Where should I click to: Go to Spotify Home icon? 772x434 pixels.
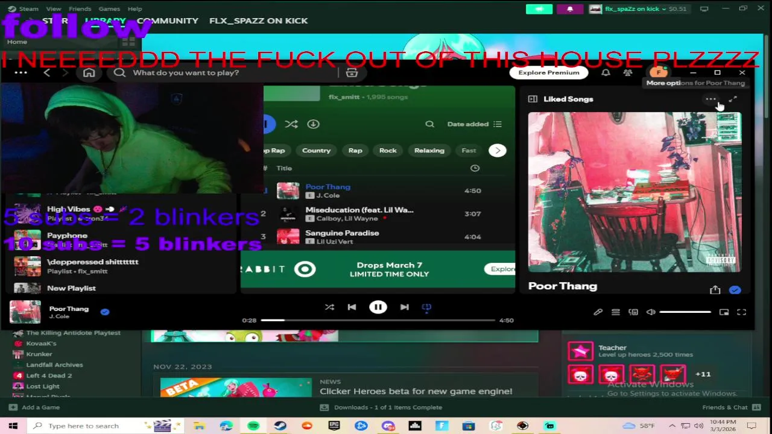tap(89, 73)
